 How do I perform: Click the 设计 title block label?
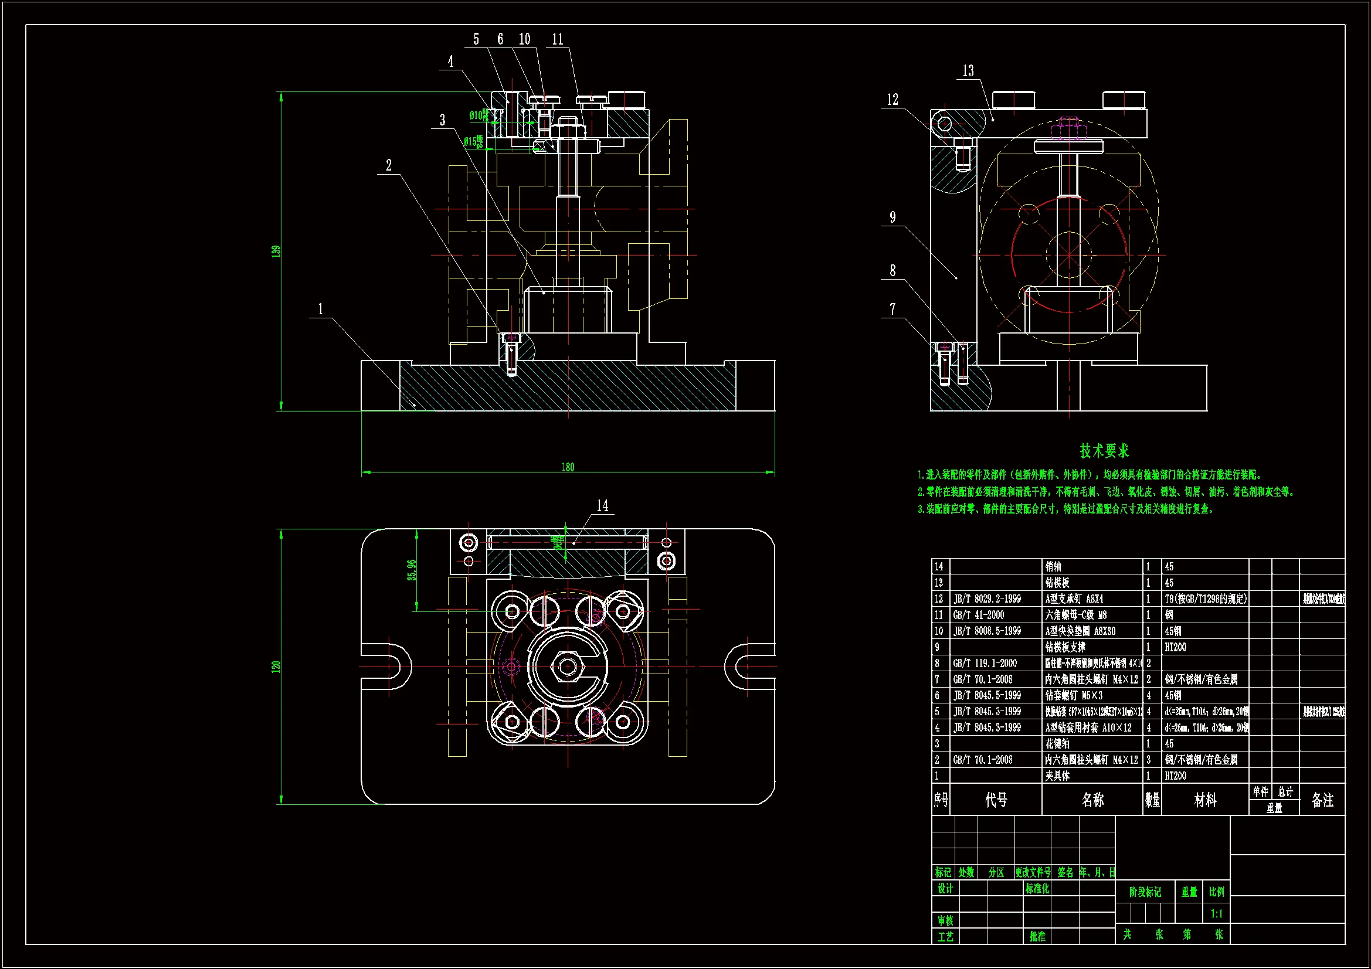click(x=945, y=889)
